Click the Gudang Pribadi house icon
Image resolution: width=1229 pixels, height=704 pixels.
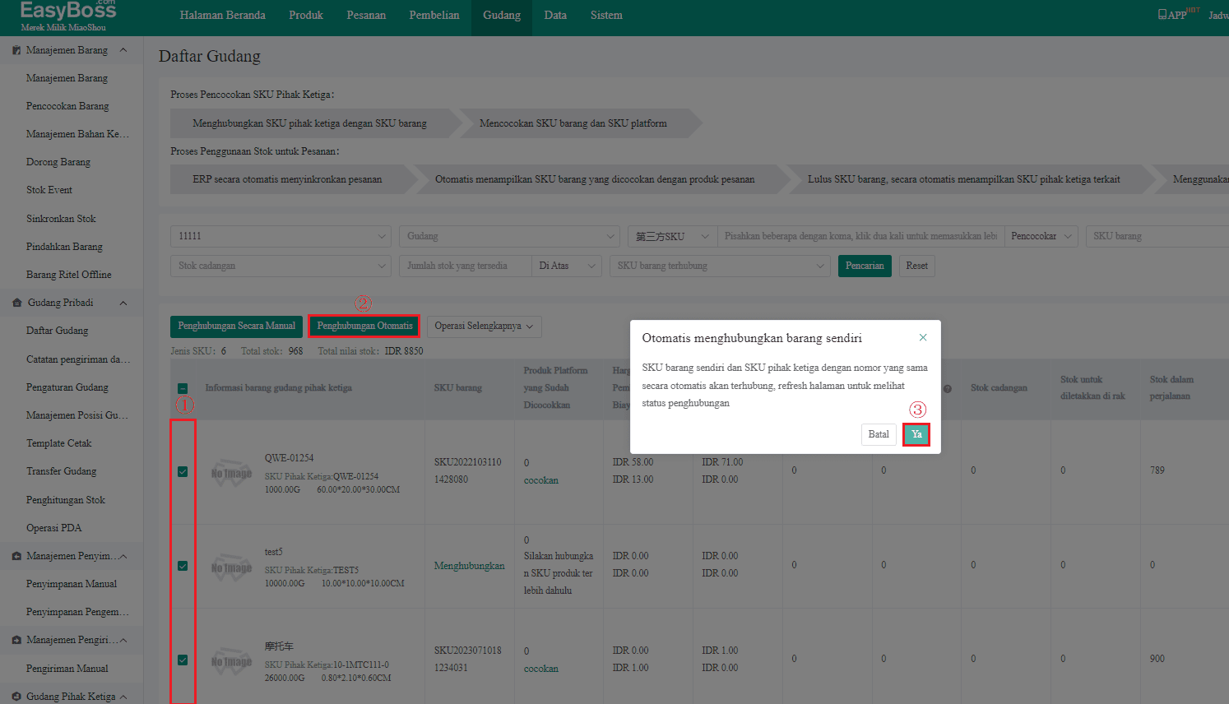click(x=16, y=303)
